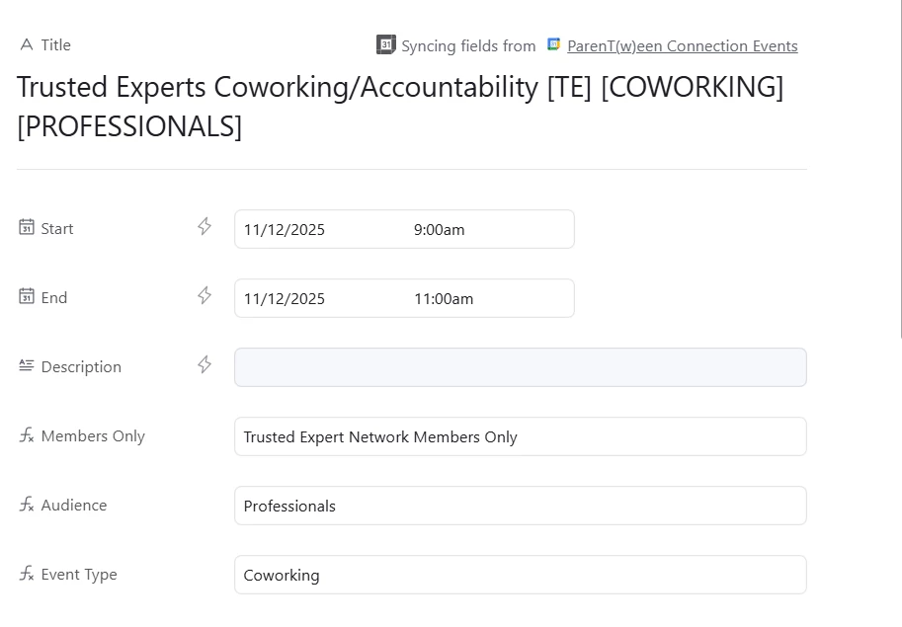Click the Event Type field showing Coworking
The width and height of the screenshot is (902, 627).
[x=520, y=574]
